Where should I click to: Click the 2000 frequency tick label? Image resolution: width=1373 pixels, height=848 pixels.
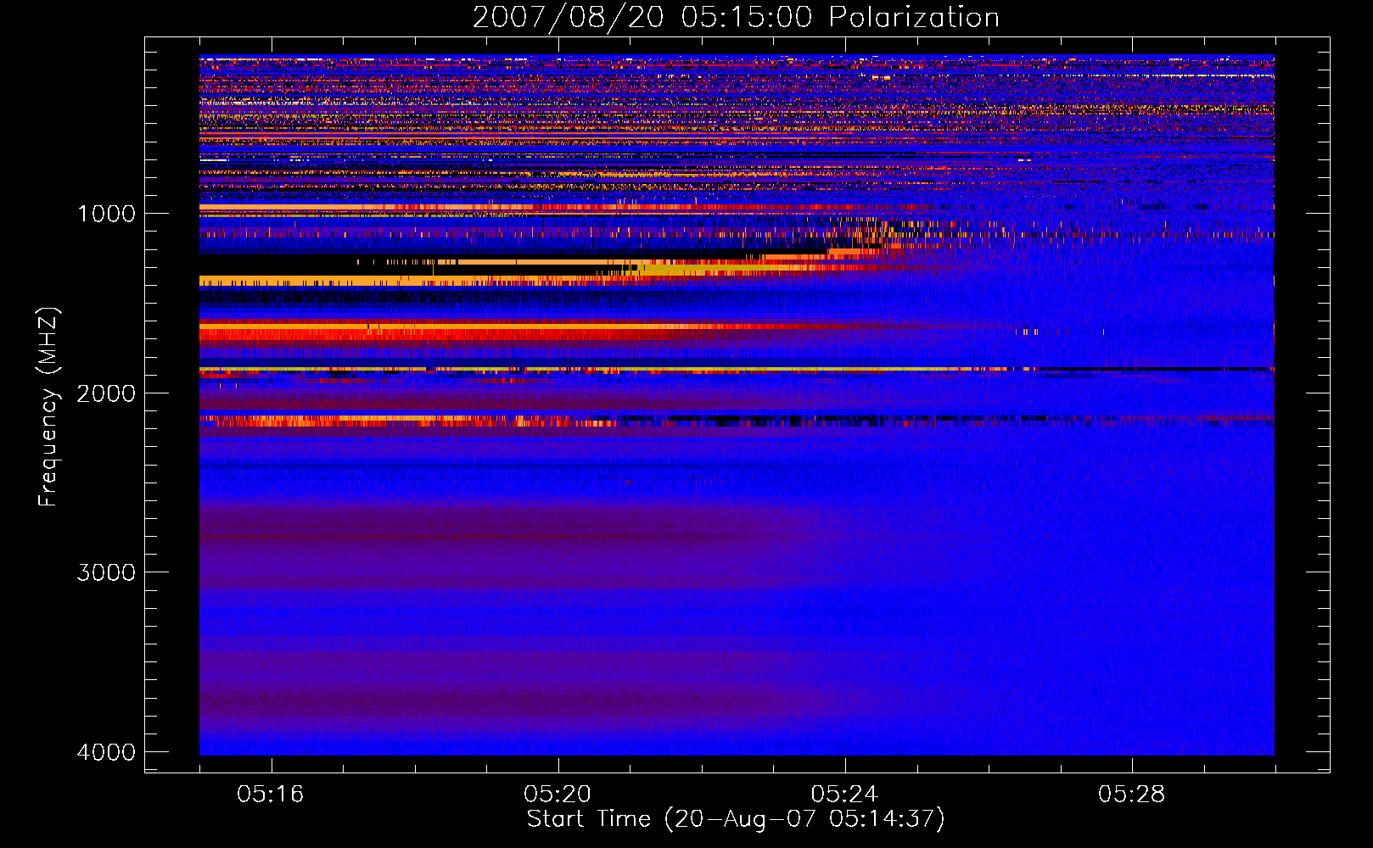(106, 393)
